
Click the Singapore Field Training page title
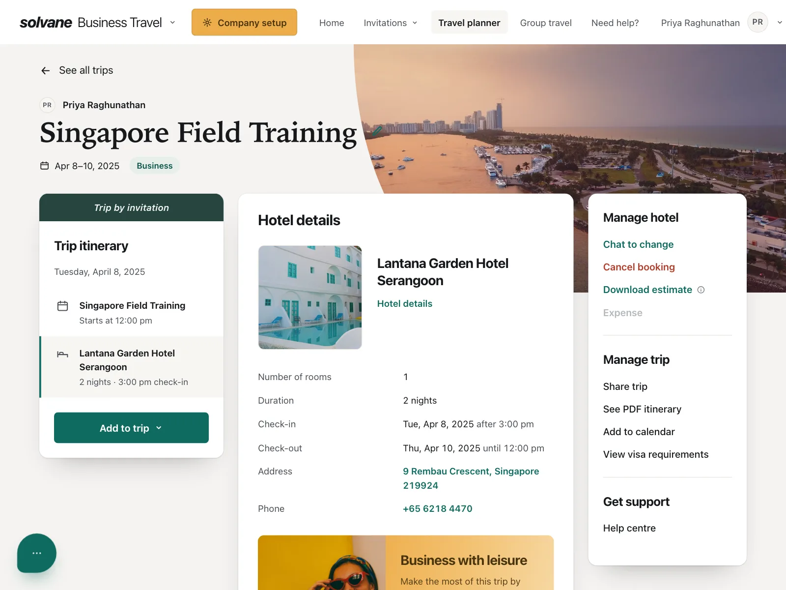[x=198, y=133]
